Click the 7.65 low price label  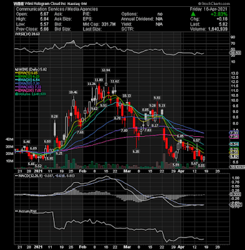tap(80, 132)
